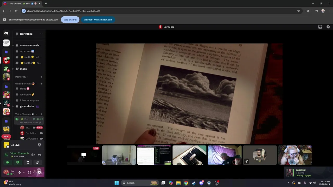The width and height of the screenshot is (333, 187).
Task: Turn on camera in voice panel
Action: tap(8, 162)
